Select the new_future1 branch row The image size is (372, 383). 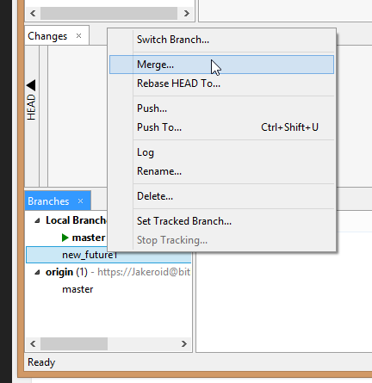108,255
